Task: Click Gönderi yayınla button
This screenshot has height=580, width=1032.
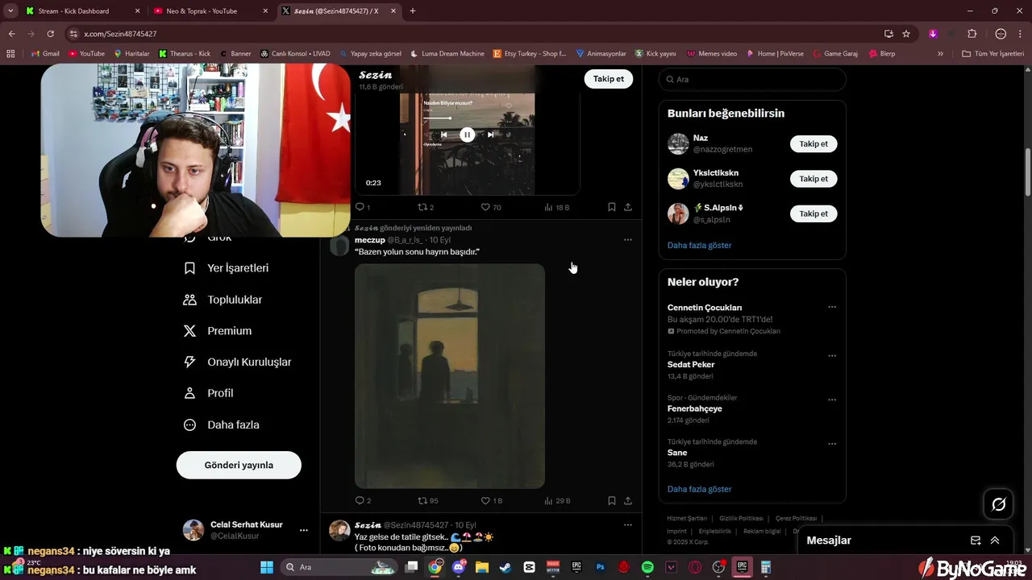Action: point(239,465)
